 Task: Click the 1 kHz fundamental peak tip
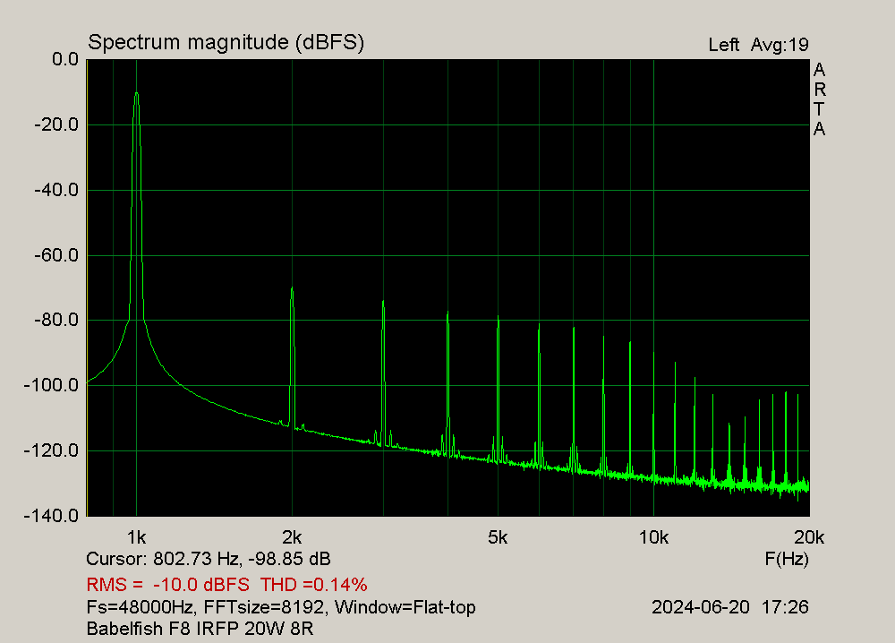point(136,92)
